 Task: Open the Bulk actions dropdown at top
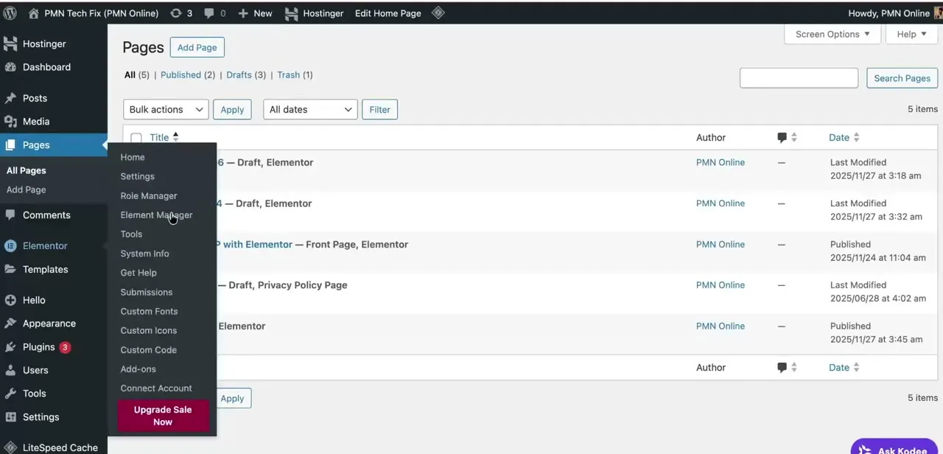tap(166, 110)
